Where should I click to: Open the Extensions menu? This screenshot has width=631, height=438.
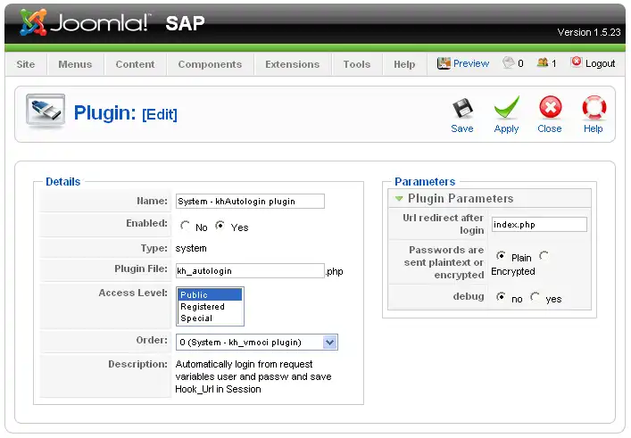pos(292,64)
